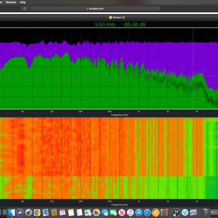Open Launchpad rocket icon in dock
The height and width of the screenshot is (218, 218).
(28, 213)
